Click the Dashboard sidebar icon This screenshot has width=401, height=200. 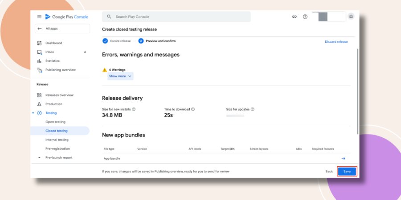(39, 43)
